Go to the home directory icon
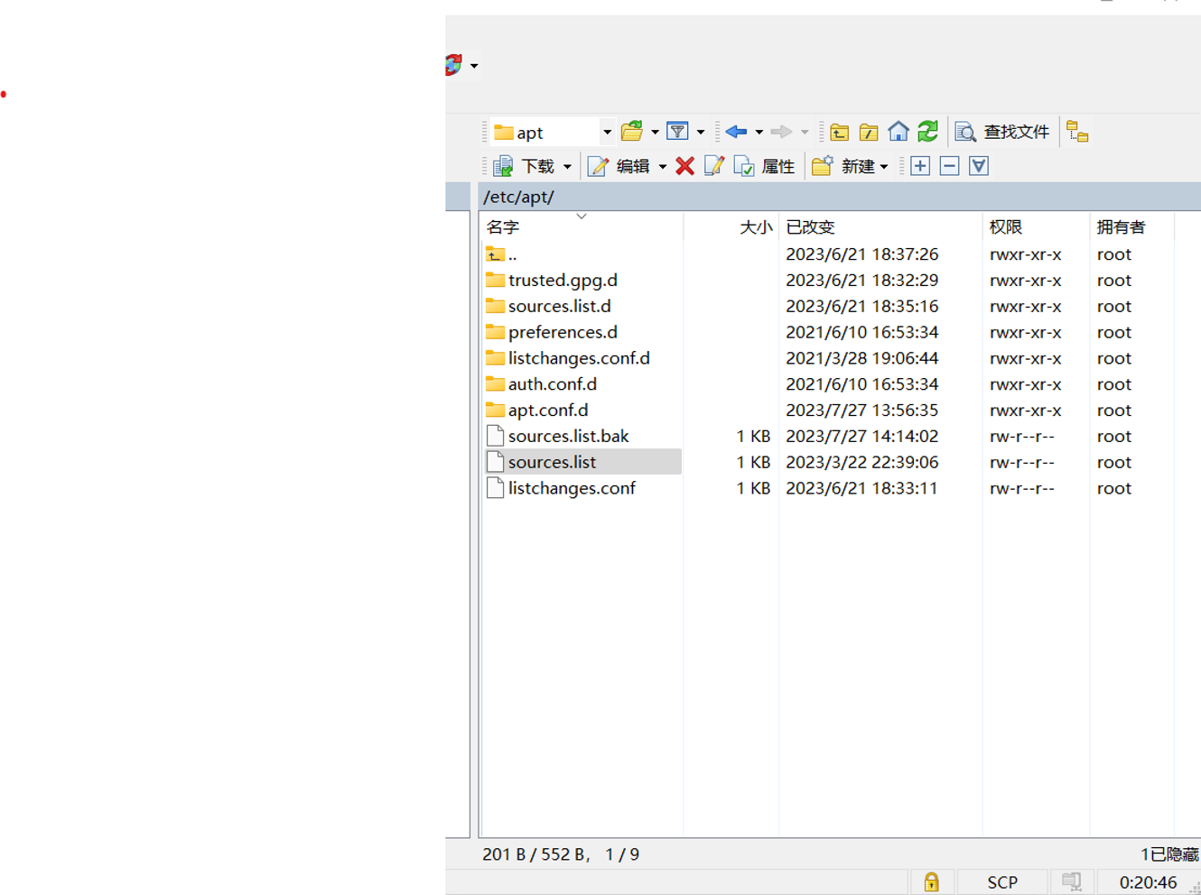1201x895 pixels. point(898,132)
